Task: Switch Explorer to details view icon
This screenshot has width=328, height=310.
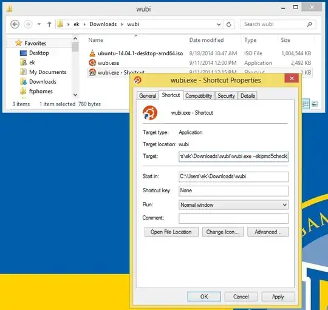Action: point(306,104)
